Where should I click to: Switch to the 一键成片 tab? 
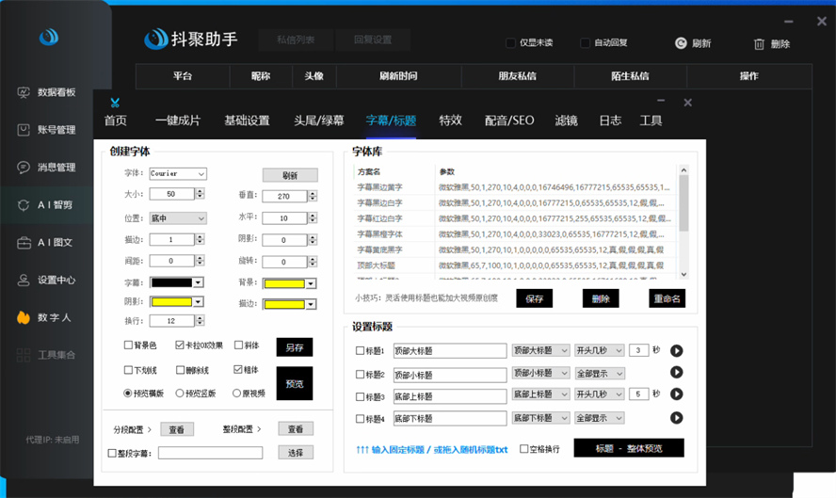[178, 120]
